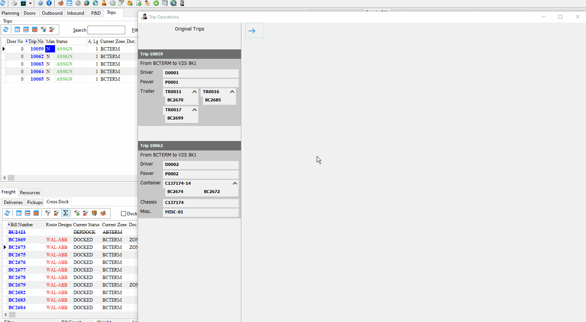Click the Trip 10062 header bar
Viewport: 586px width, 322px height.
[189, 146]
